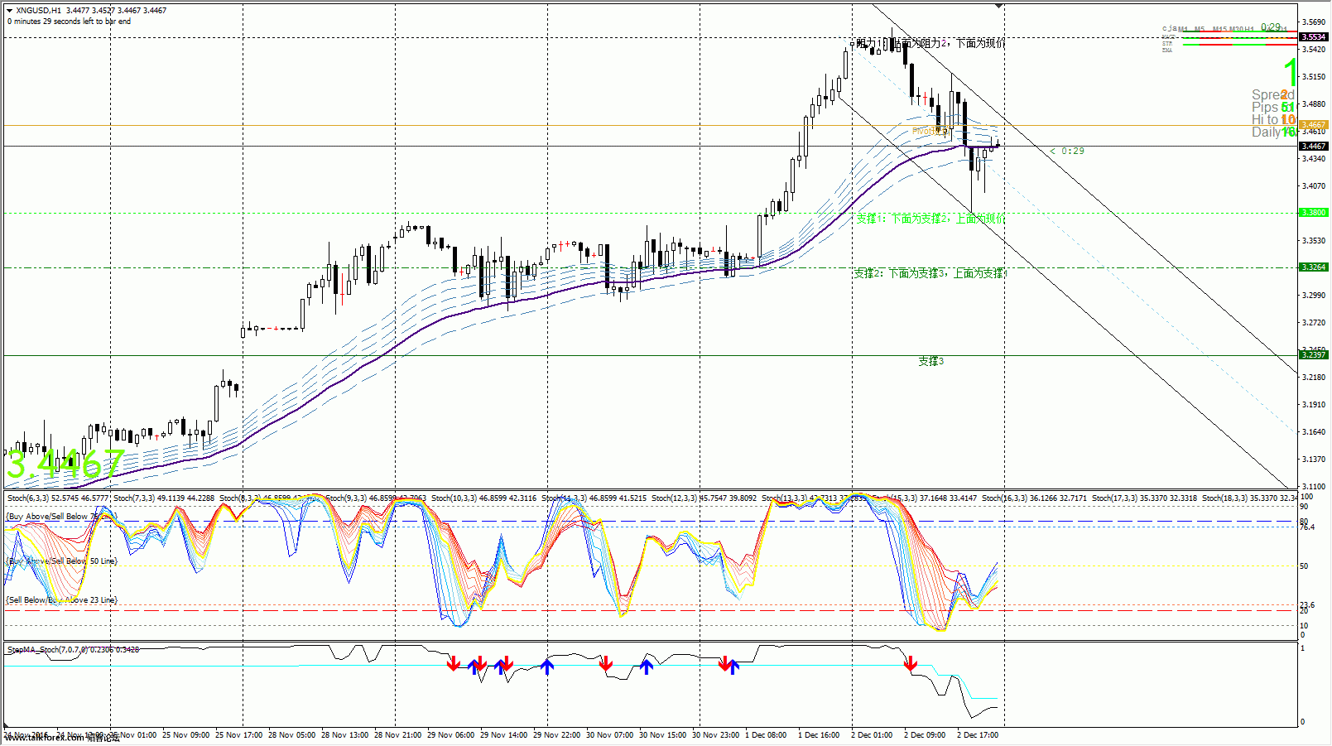Click the 支撑2 support line label
The image size is (1332, 746).
tap(930, 273)
